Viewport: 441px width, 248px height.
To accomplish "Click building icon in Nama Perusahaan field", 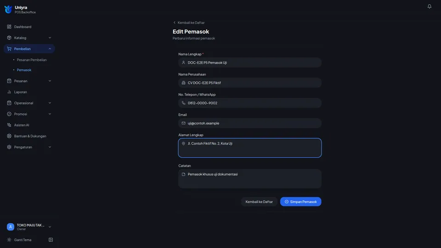I will [x=183, y=83].
